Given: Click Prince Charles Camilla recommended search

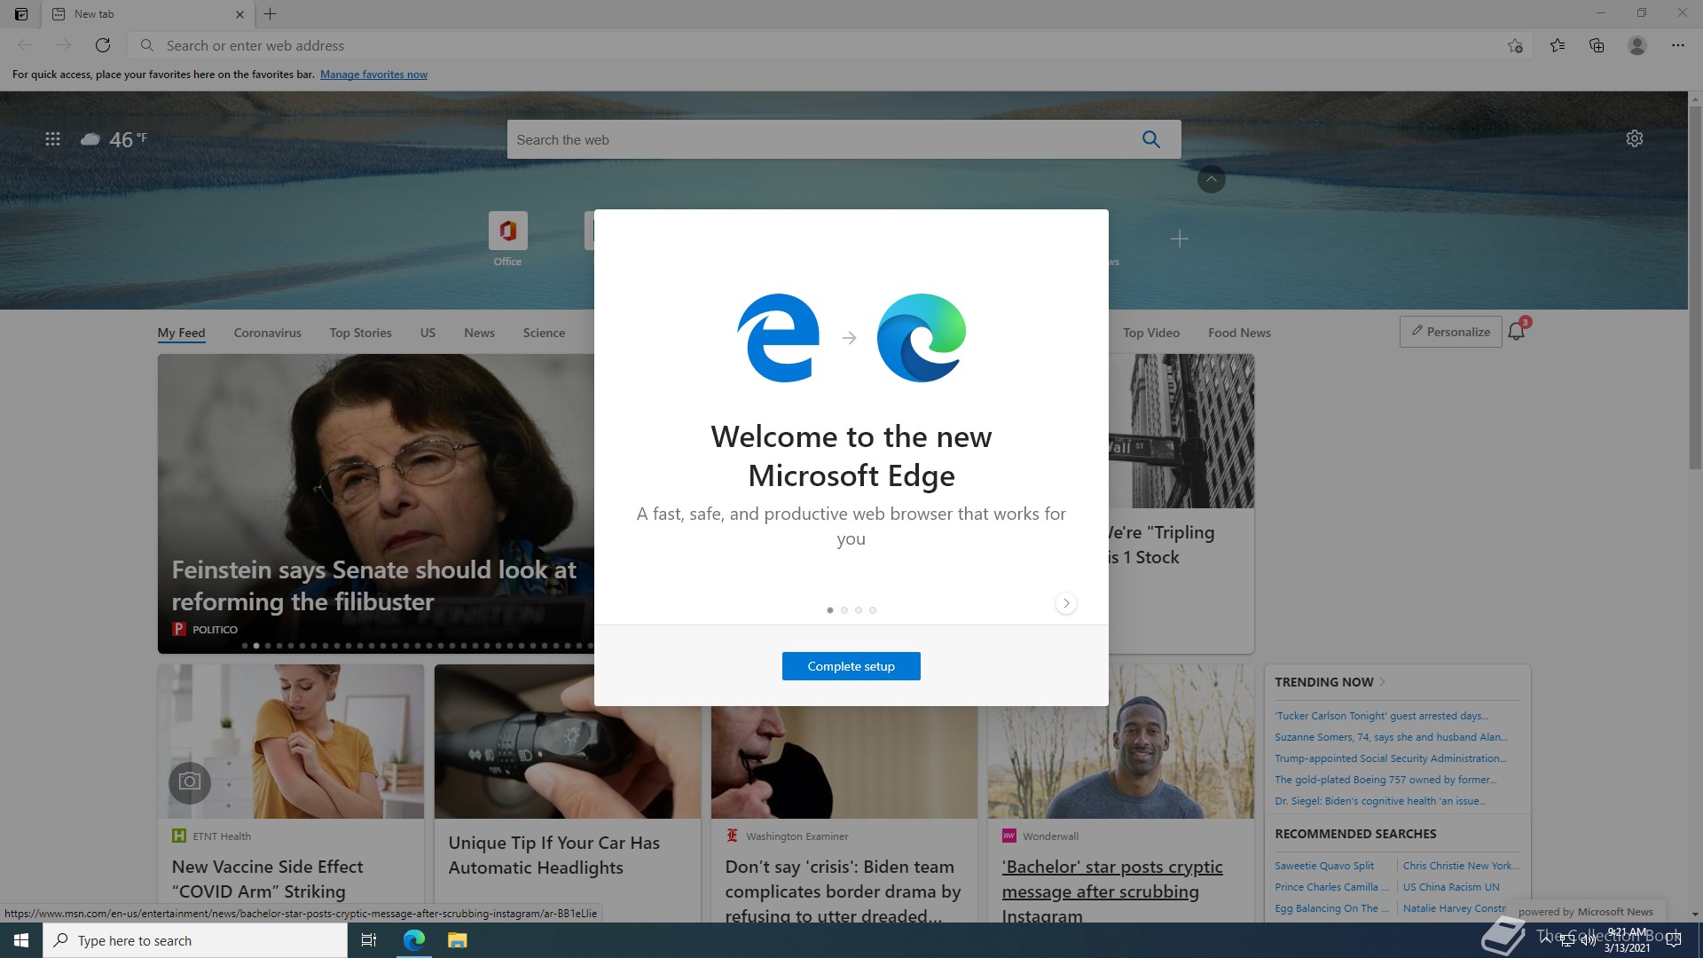Looking at the screenshot, I should pos(1331,887).
